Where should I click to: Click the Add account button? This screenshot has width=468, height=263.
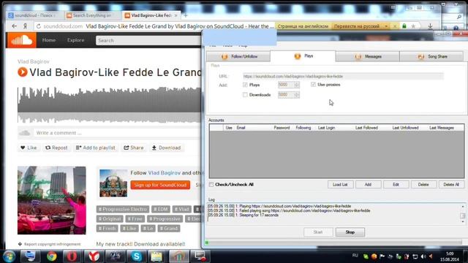tap(368, 185)
